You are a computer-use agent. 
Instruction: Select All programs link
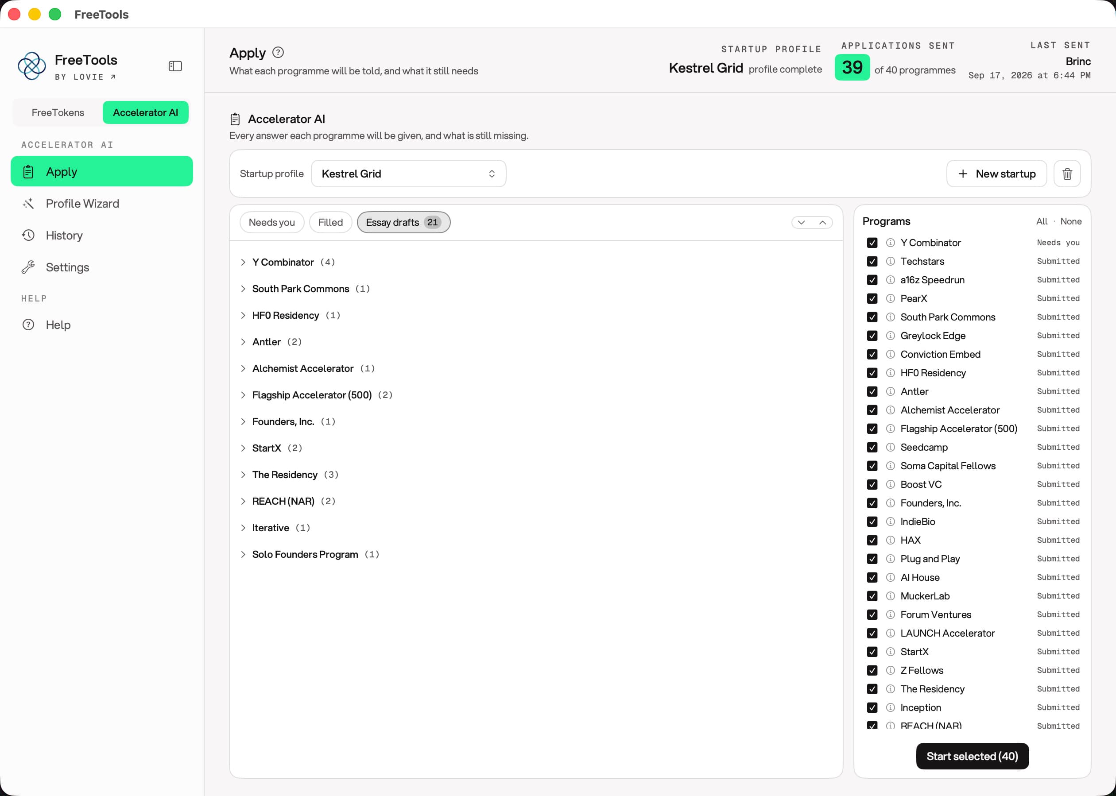pyautogui.click(x=1042, y=221)
